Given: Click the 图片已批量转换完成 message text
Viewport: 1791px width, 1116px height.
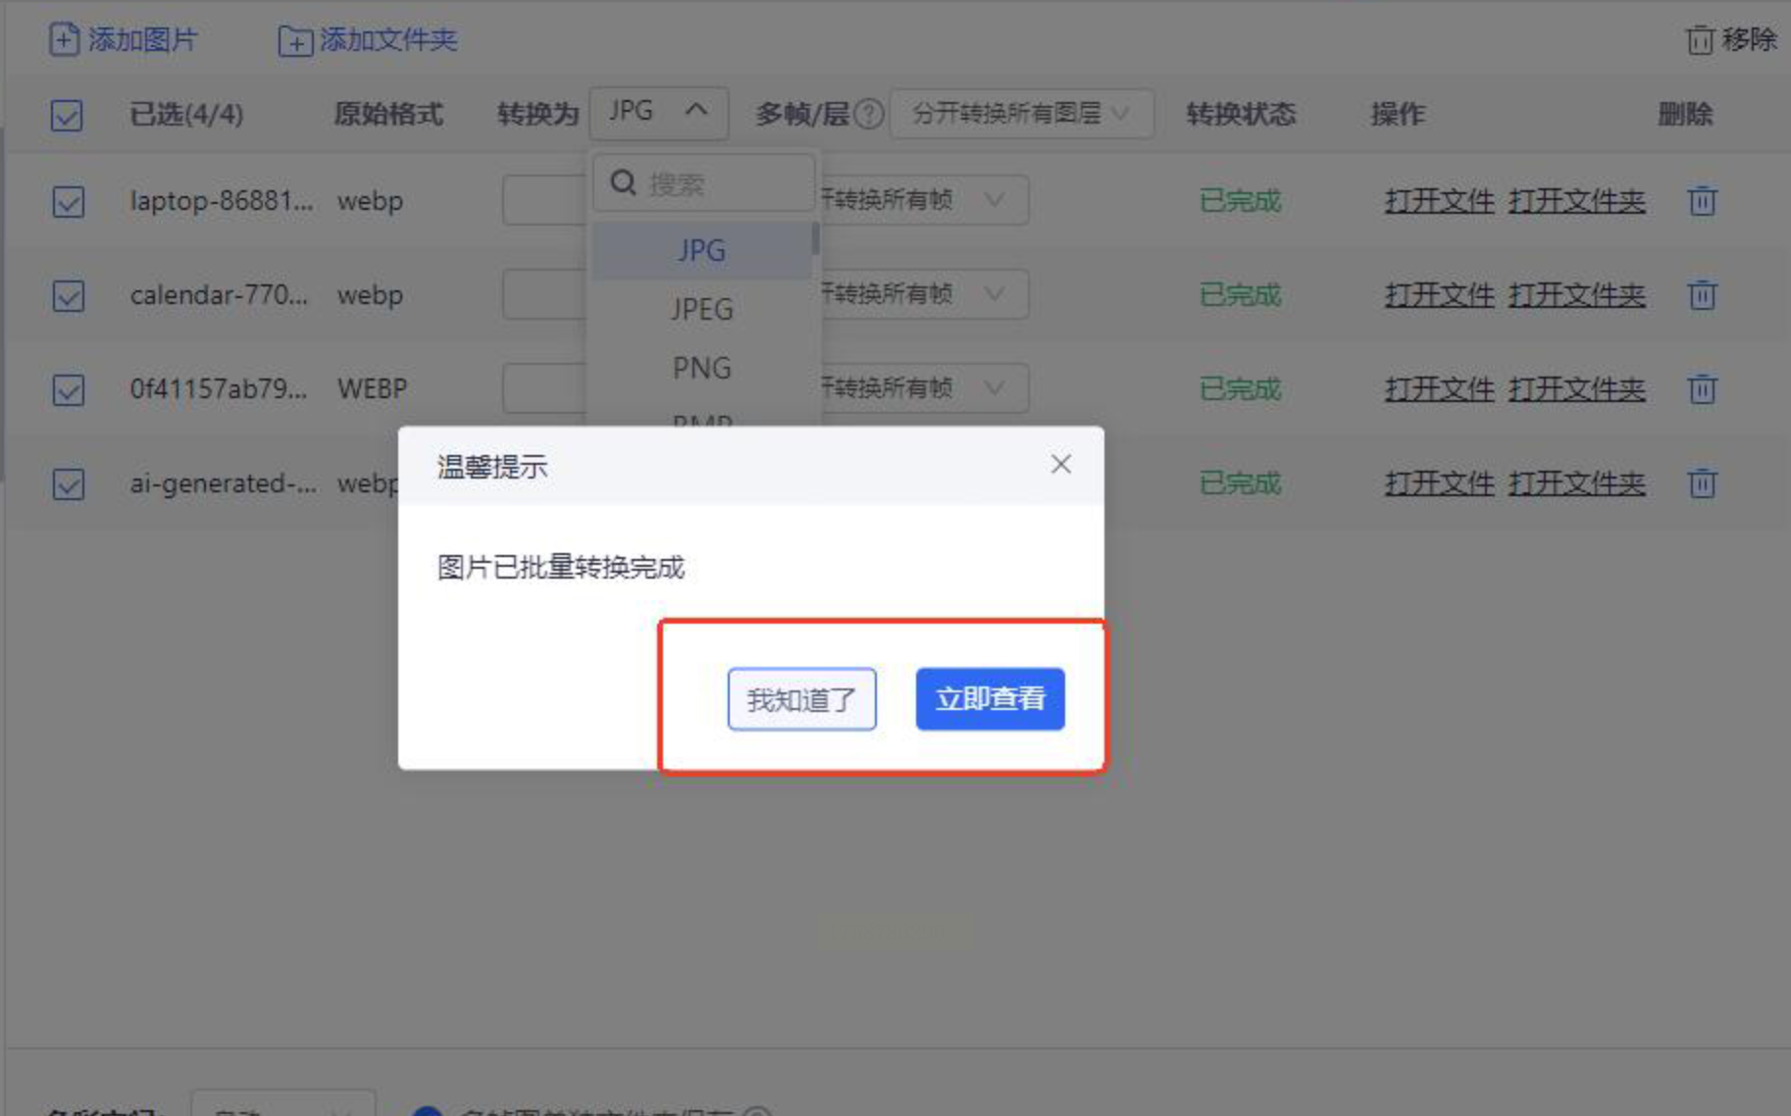Looking at the screenshot, I should 560,568.
